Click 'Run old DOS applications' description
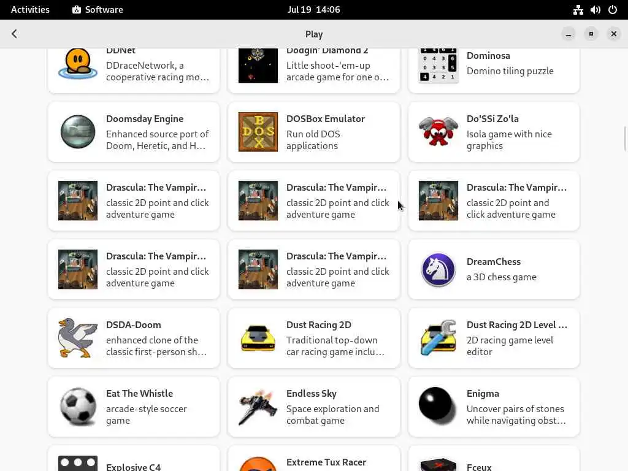628x471 pixels. pyautogui.click(x=313, y=140)
